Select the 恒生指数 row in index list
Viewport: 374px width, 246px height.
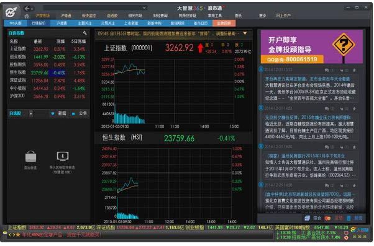(48, 72)
